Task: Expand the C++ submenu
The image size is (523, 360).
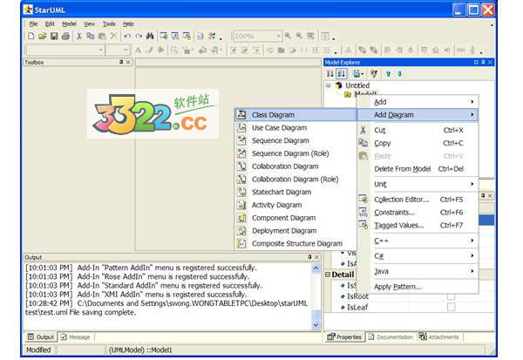Action: pos(418,241)
